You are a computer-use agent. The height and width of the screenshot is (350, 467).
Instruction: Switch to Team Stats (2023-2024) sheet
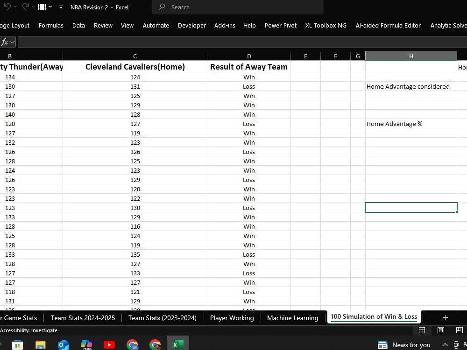pos(163,318)
